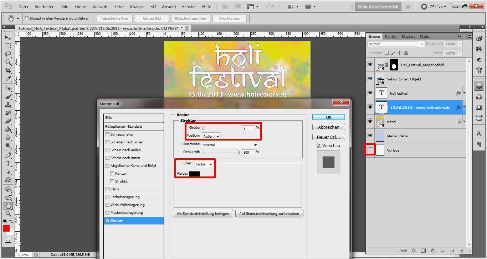This screenshot has width=487, height=259.
Task: Select the Brush tool
Action: tap(8, 96)
